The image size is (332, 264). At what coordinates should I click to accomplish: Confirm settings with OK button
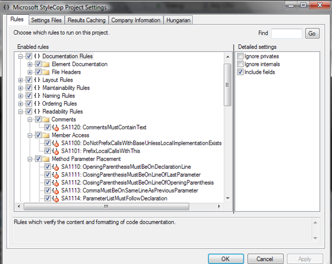(x=226, y=259)
